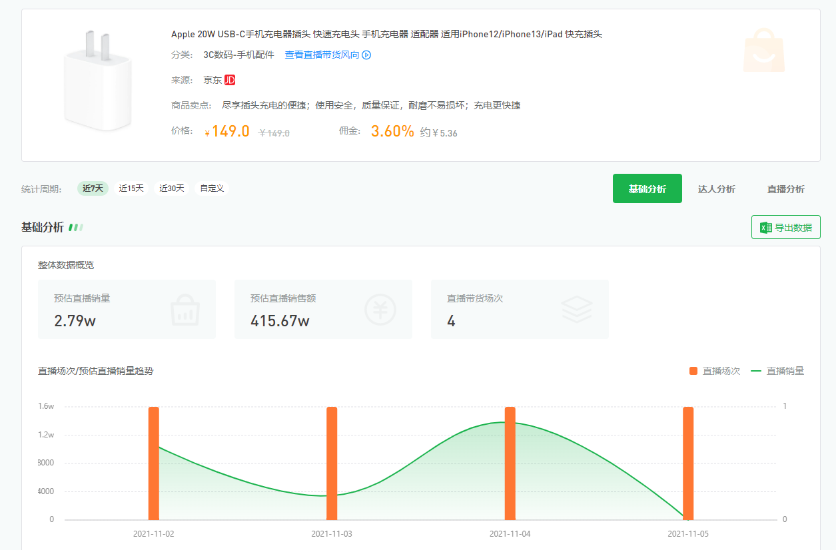Click the orange price ¥149.0
The image size is (836, 550).
tap(227, 132)
